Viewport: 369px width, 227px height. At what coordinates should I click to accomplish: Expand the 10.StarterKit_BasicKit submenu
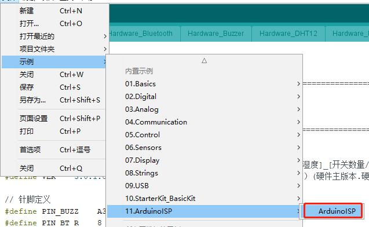[204, 198]
